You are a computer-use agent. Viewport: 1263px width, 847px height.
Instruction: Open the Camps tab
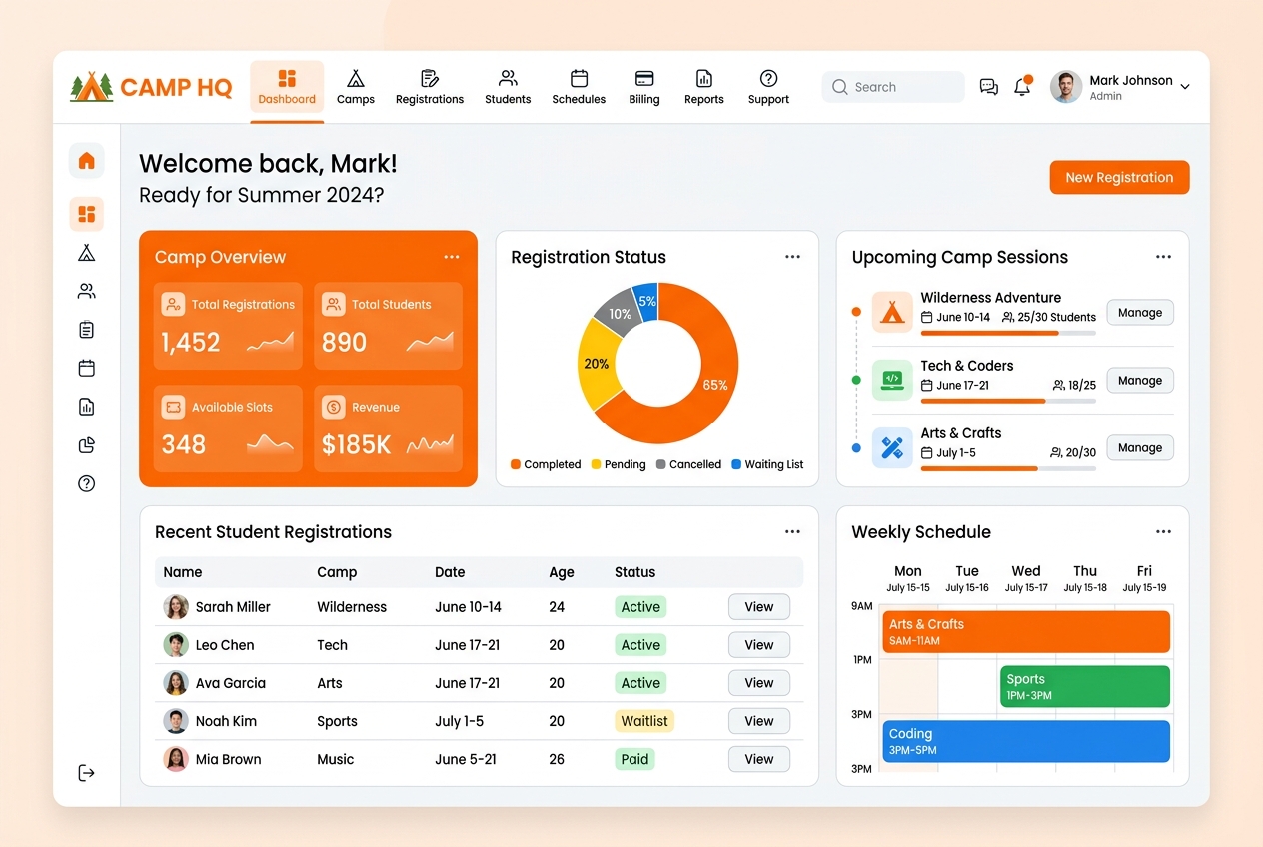356,88
